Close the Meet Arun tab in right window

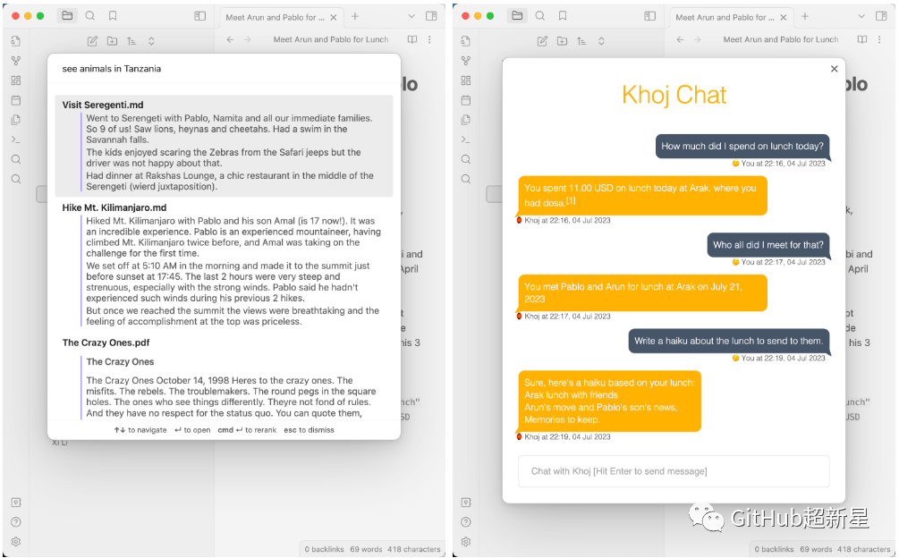click(x=784, y=18)
